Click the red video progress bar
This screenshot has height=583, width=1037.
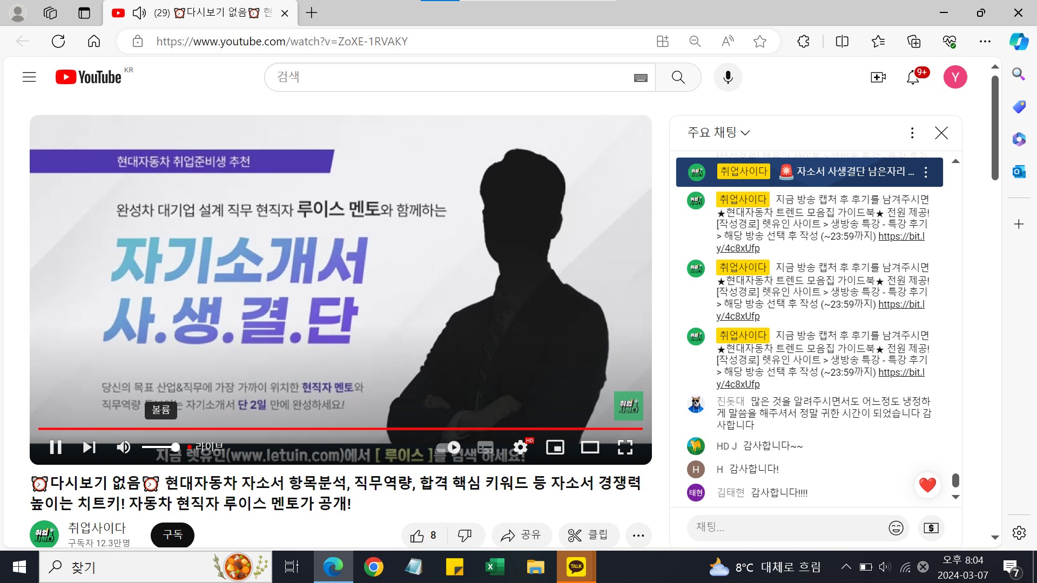coord(340,429)
